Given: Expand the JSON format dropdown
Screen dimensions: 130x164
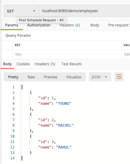Looking at the screenshot, I should [x=100, y=77].
